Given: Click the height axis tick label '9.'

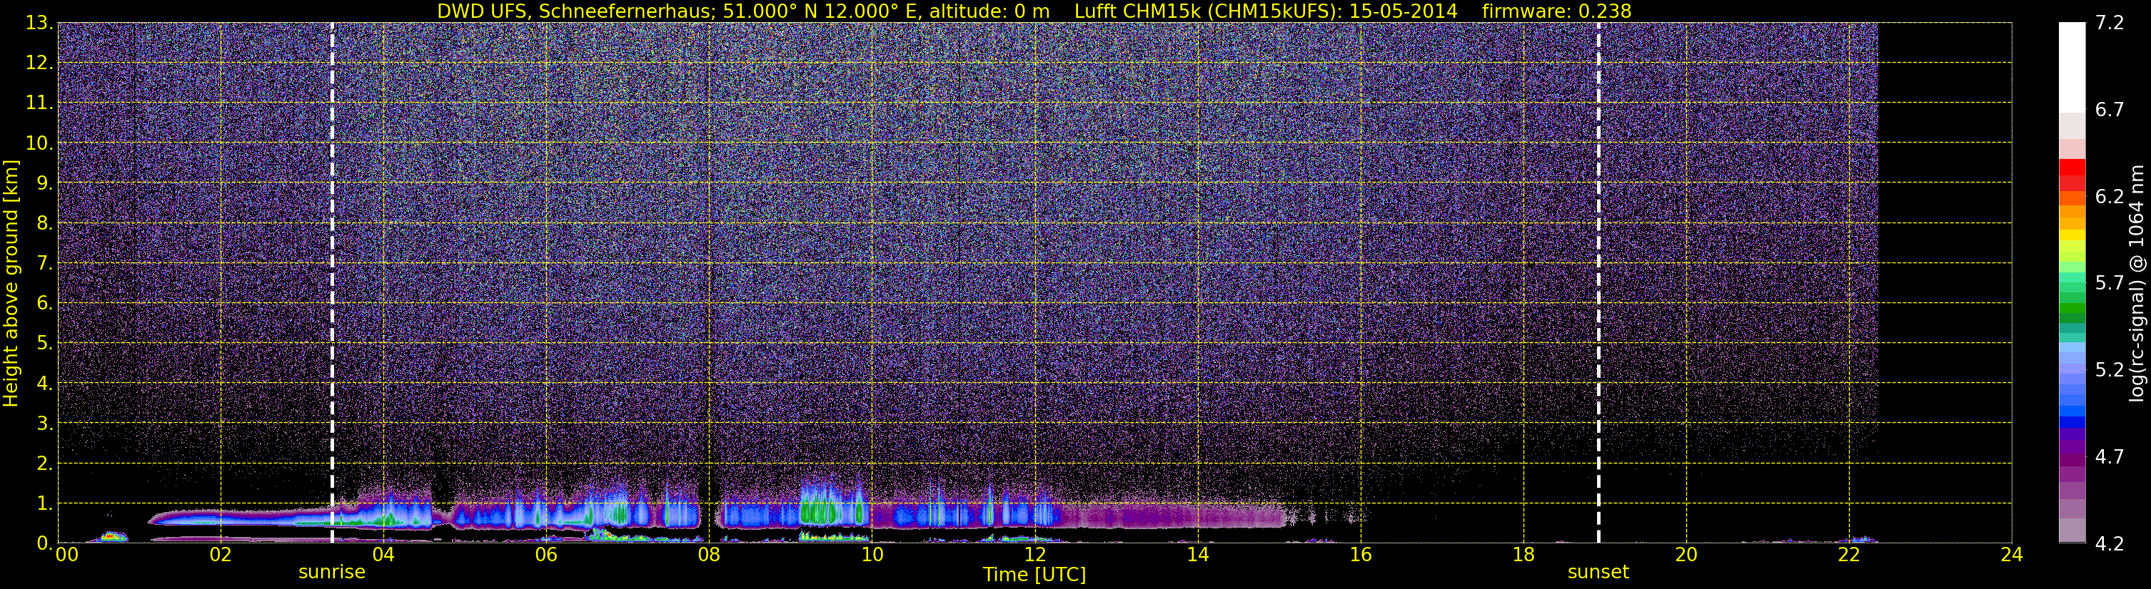Looking at the screenshot, I should click(44, 183).
